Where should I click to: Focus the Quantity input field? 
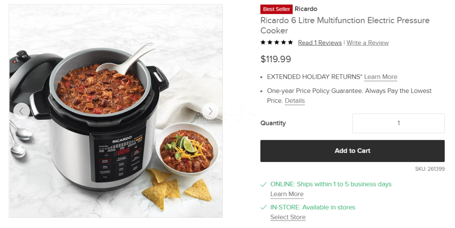click(x=399, y=123)
